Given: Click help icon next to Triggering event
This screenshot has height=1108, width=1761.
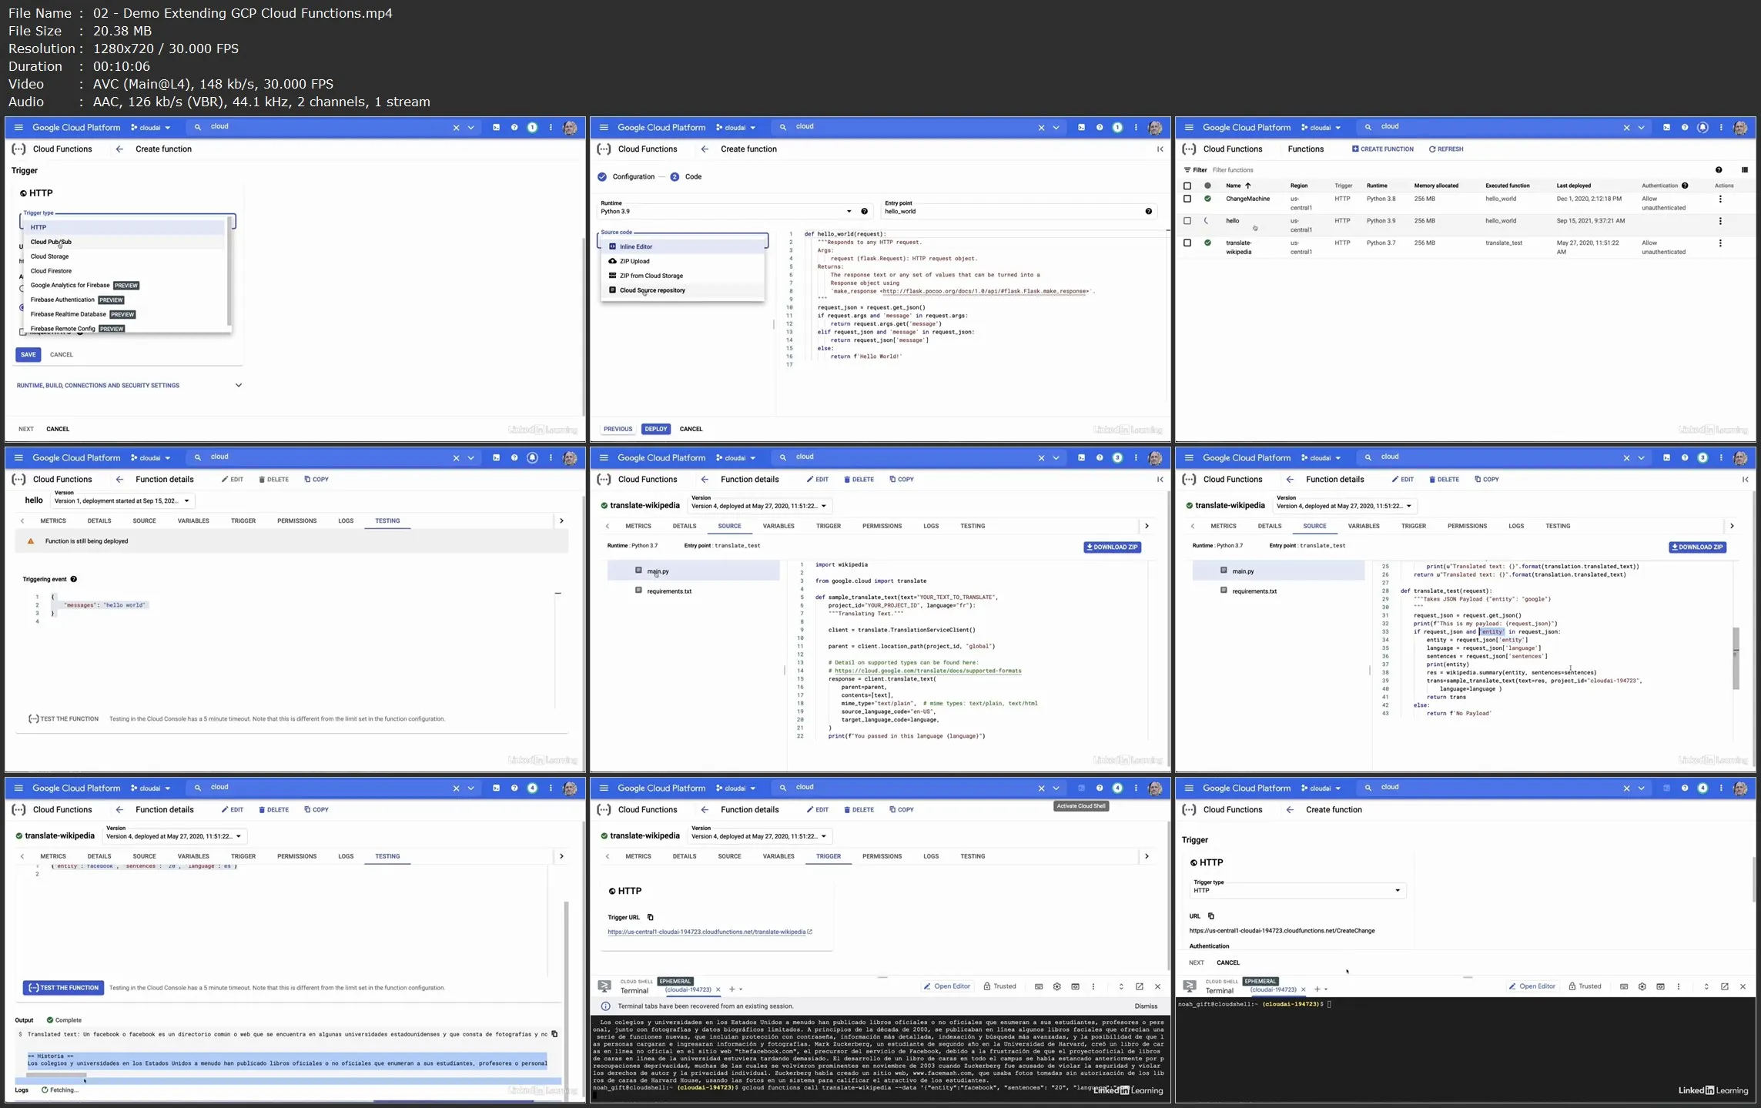Looking at the screenshot, I should coord(74,579).
